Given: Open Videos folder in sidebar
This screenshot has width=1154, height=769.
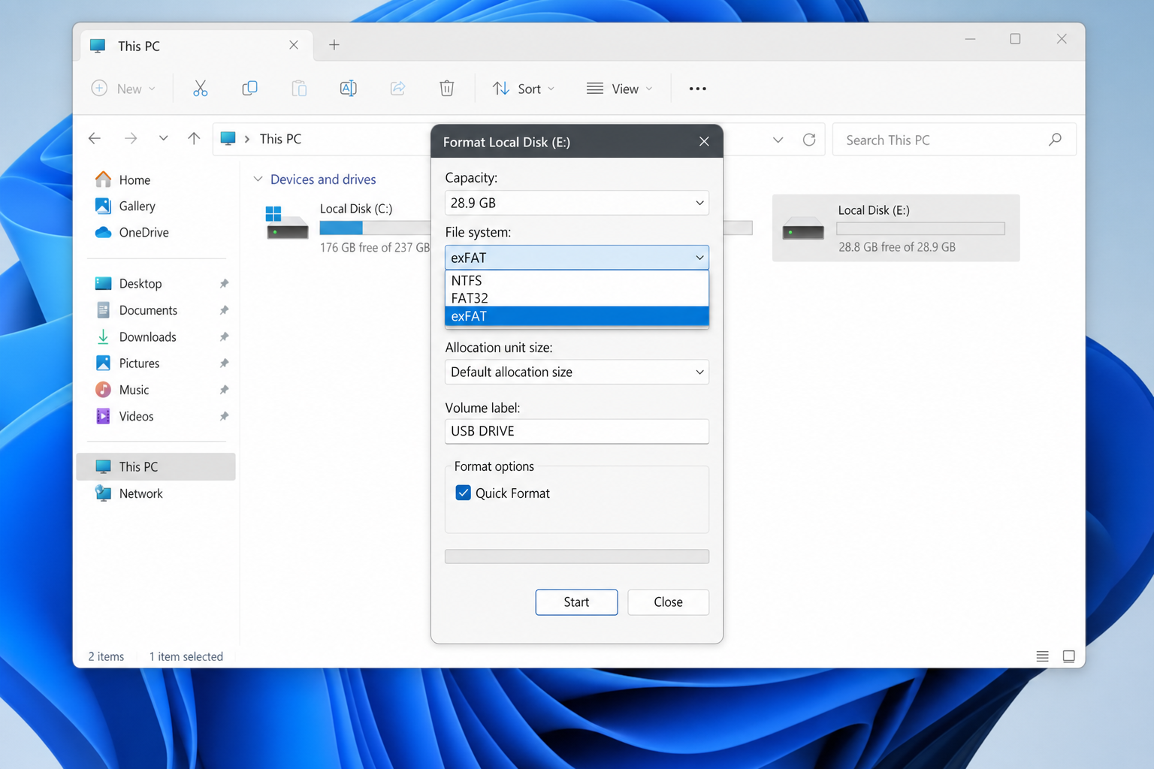Looking at the screenshot, I should click(x=136, y=416).
